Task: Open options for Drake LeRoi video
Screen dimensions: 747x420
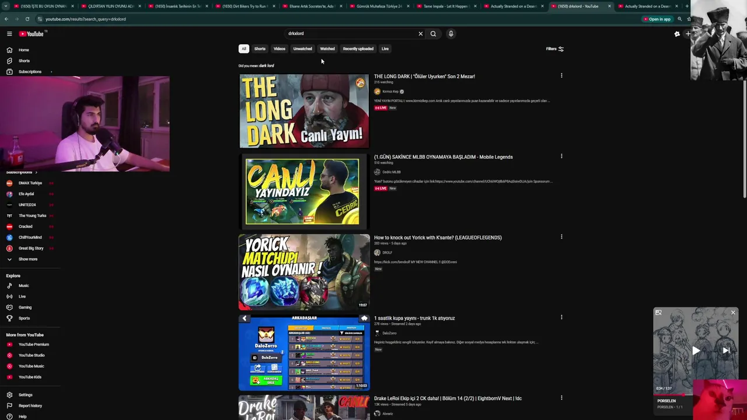Action: tap(561, 398)
